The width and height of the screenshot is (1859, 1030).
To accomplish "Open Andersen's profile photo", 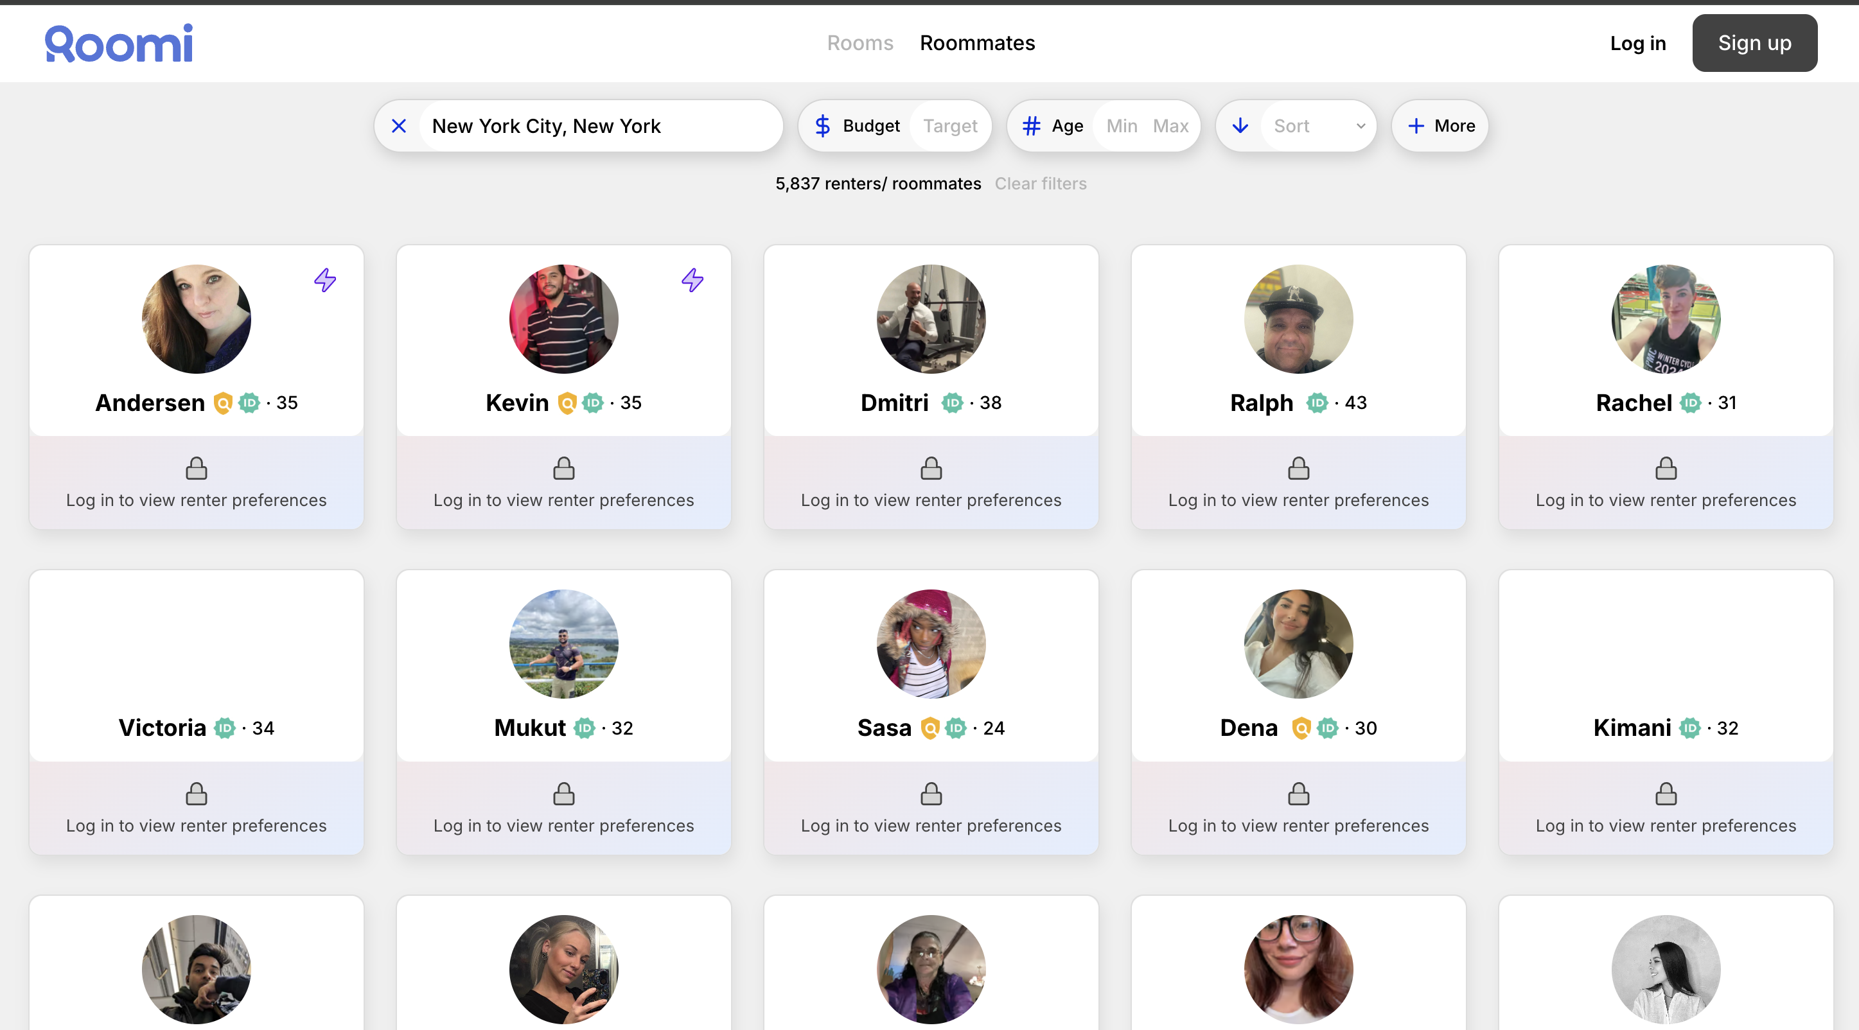I will pyautogui.click(x=197, y=319).
